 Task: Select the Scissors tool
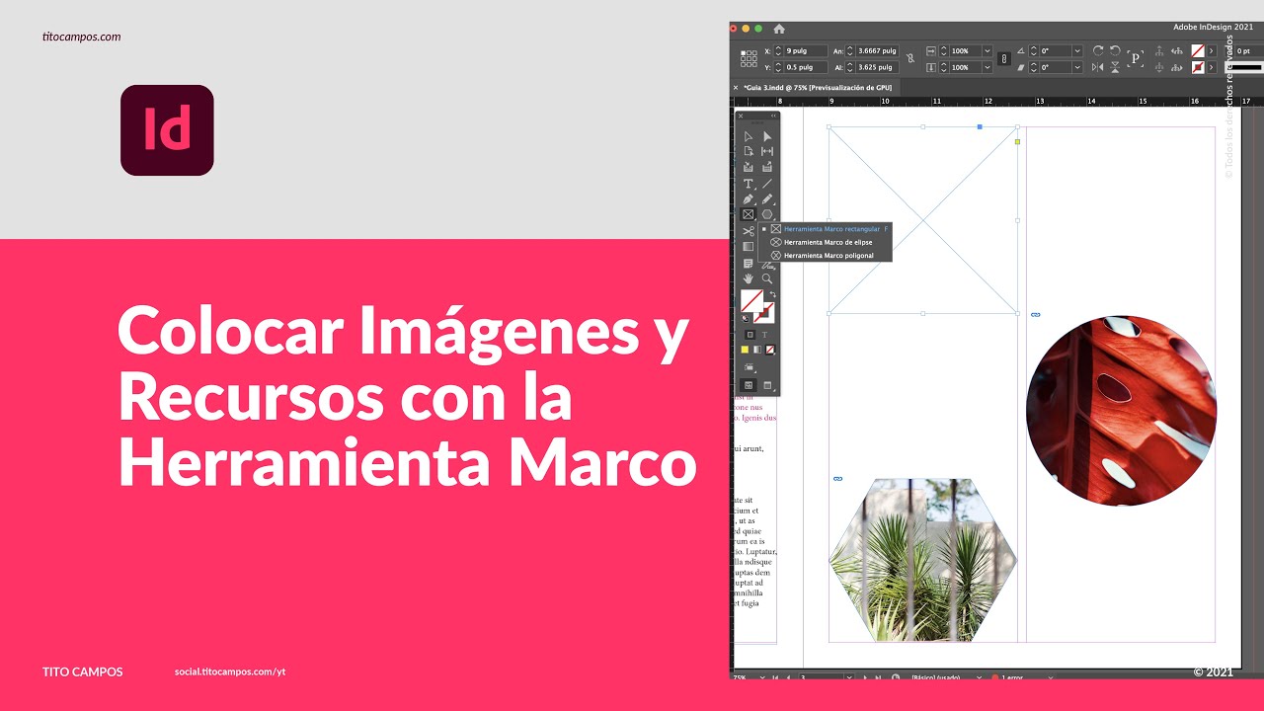point(748,231)
